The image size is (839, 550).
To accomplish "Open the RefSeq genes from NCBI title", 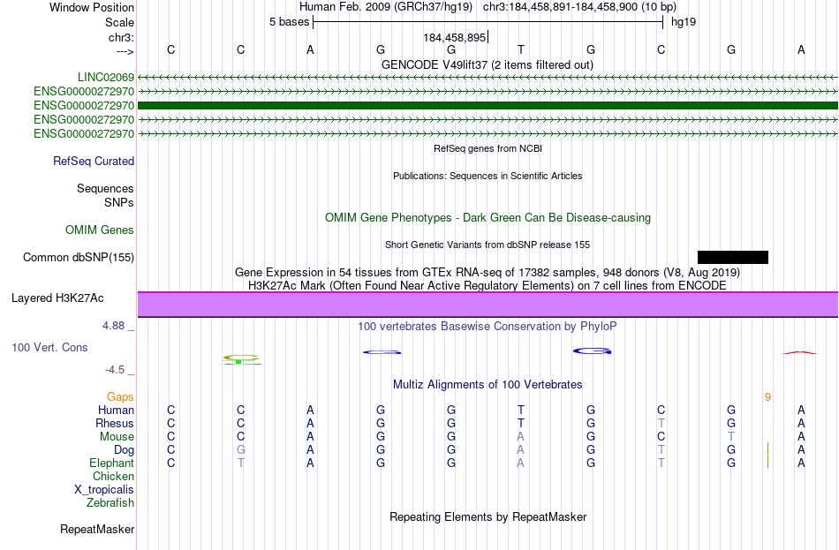I will [x=488, y=148].
